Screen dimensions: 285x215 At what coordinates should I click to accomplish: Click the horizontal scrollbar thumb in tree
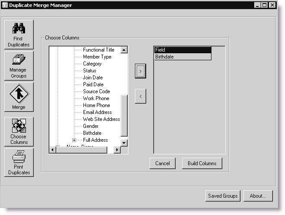(82, 150)
